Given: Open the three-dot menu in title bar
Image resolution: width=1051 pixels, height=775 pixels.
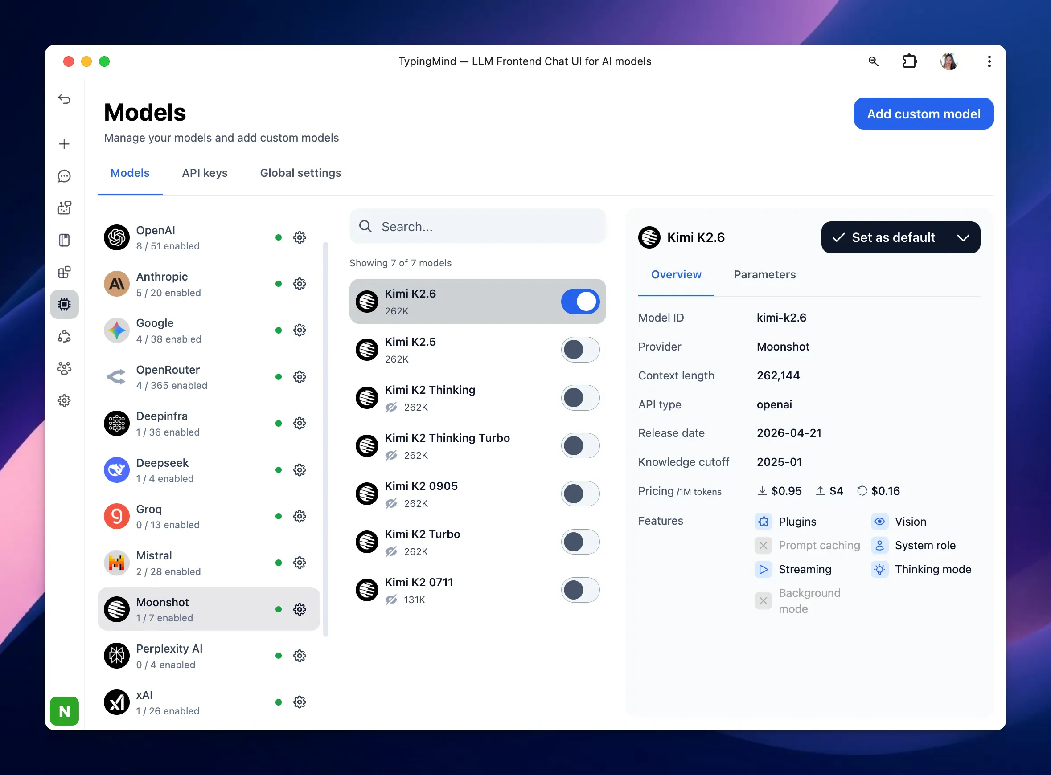Looking at the screenshot, I should point(989,61).
